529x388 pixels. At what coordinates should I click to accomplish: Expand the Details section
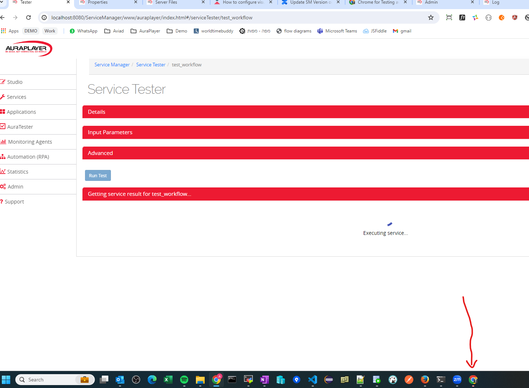[96, 112]
